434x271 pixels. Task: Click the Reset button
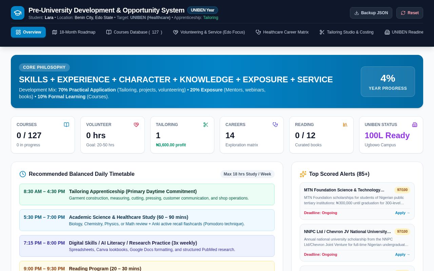(x=410, y=13)
